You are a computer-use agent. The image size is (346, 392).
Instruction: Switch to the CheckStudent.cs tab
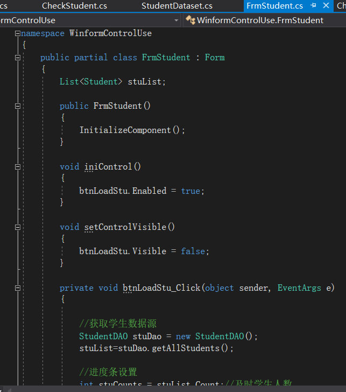point(74,5)
